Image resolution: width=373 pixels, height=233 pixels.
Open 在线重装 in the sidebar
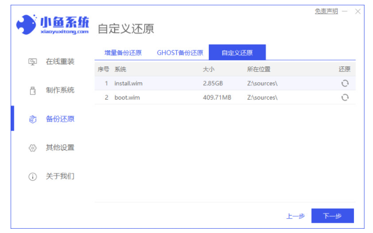(60, 62)
